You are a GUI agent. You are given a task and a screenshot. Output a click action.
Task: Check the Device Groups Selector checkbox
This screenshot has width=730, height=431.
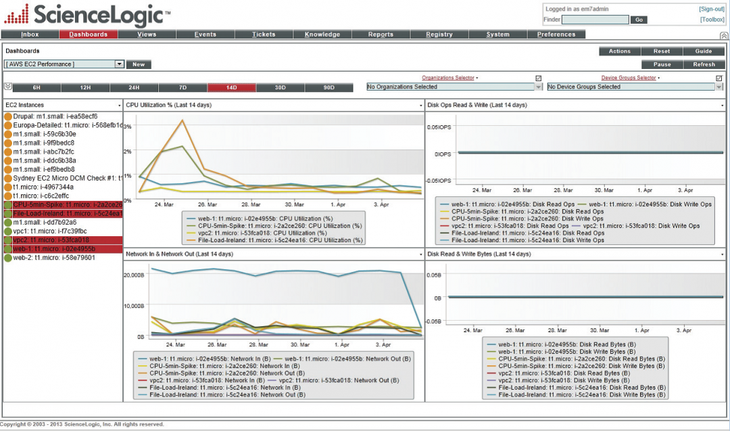(x=719, y=78)
